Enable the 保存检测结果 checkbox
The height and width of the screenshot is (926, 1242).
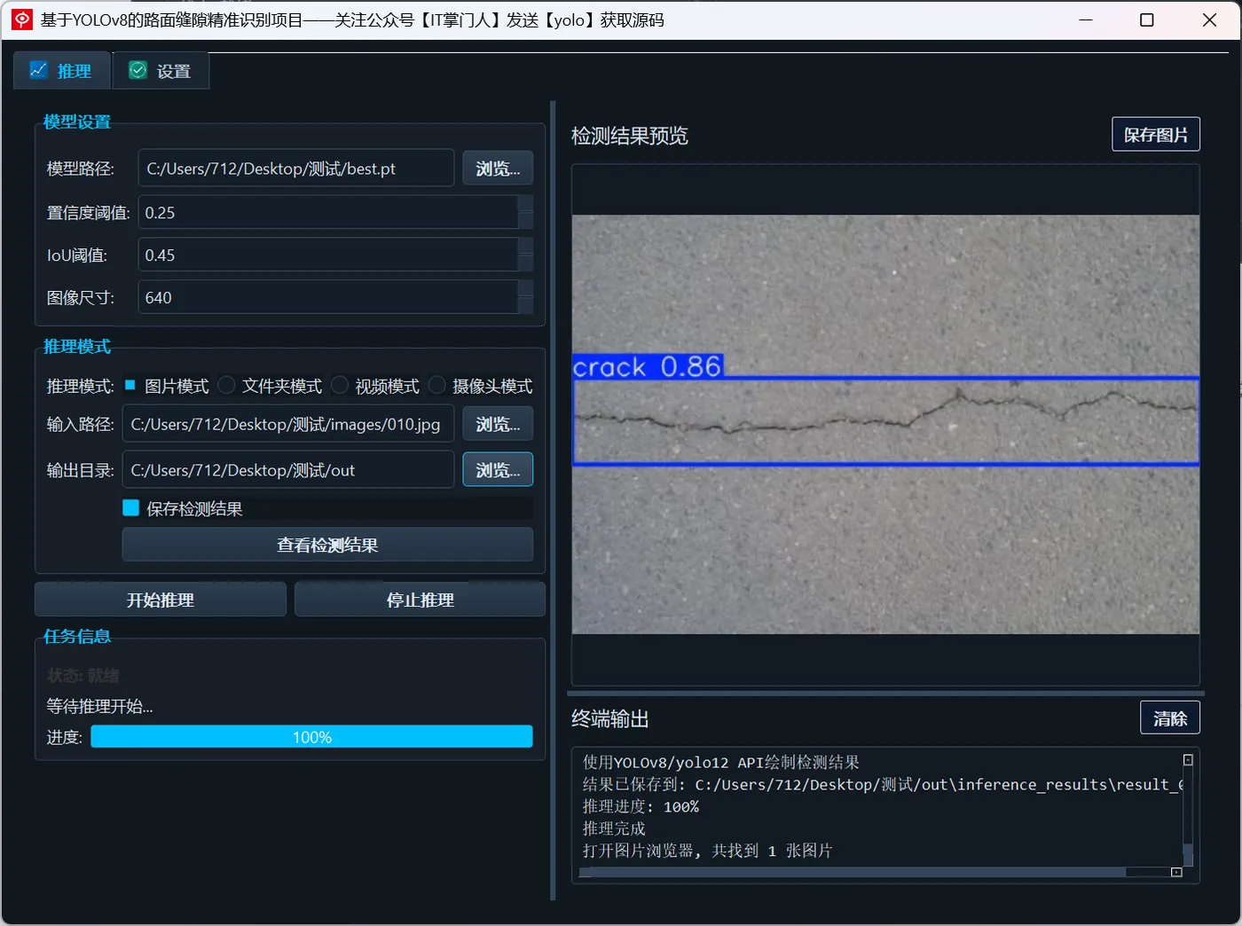point(130,507)
